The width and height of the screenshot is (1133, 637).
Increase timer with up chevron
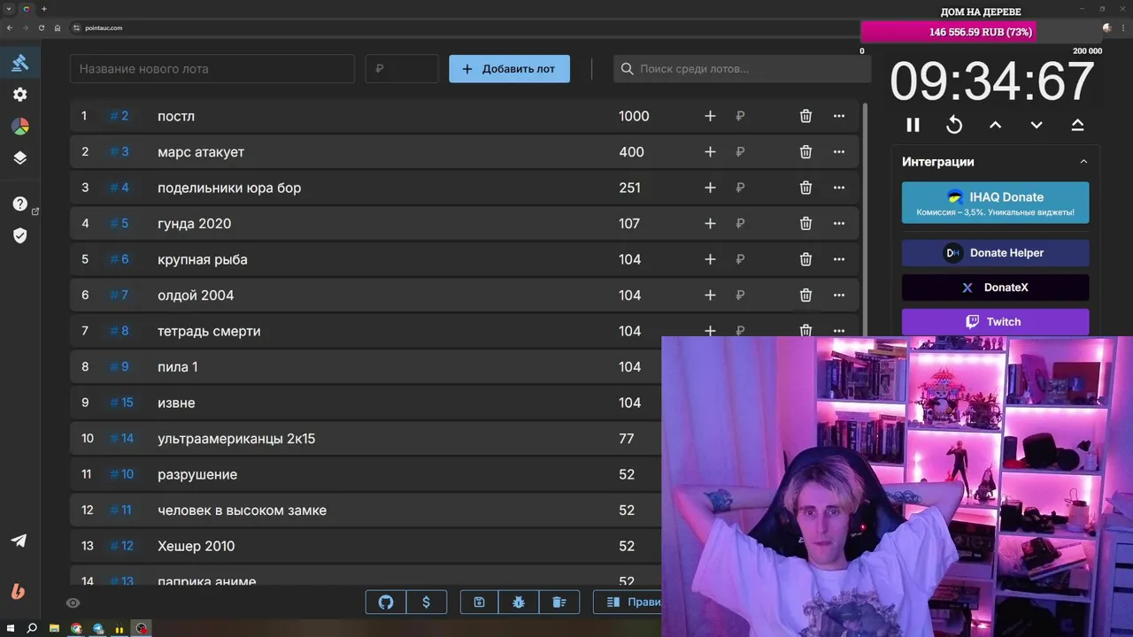[995, 125]
